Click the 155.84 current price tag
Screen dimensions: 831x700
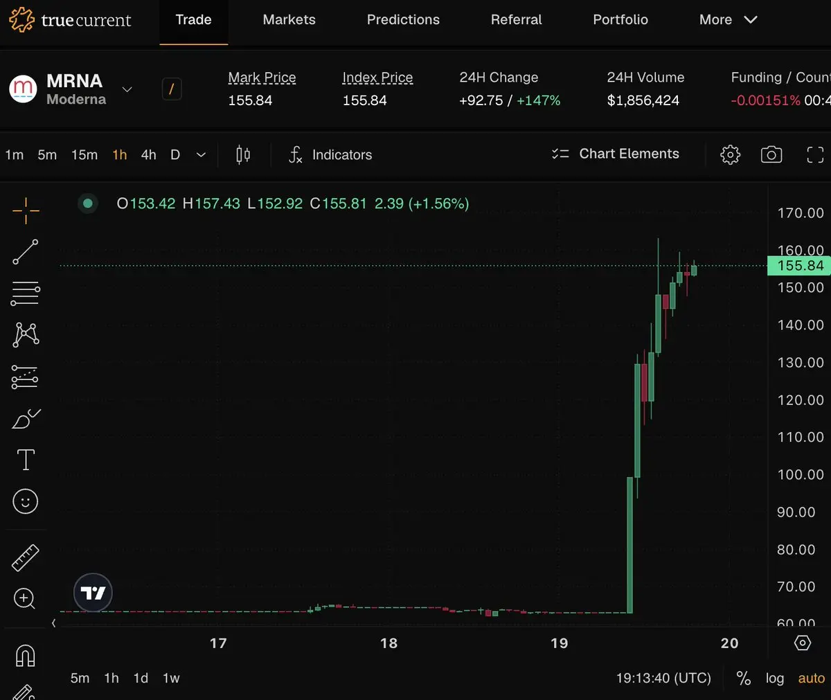coord(800,266)
